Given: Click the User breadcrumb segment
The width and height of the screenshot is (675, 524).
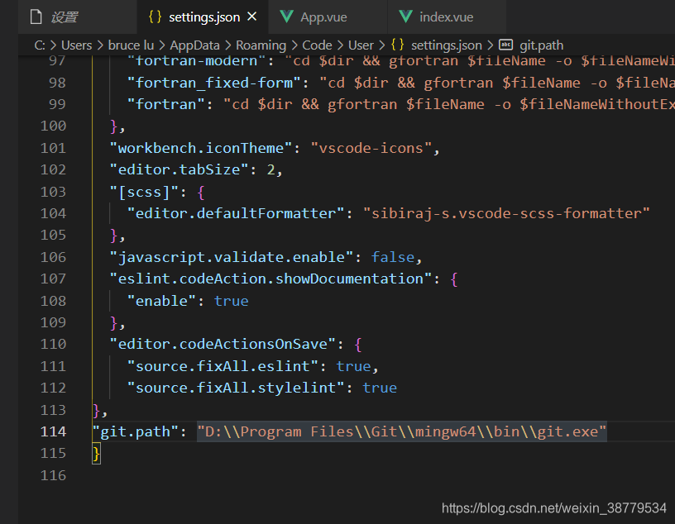Looking at the screenshot, I should click(361, 45).
